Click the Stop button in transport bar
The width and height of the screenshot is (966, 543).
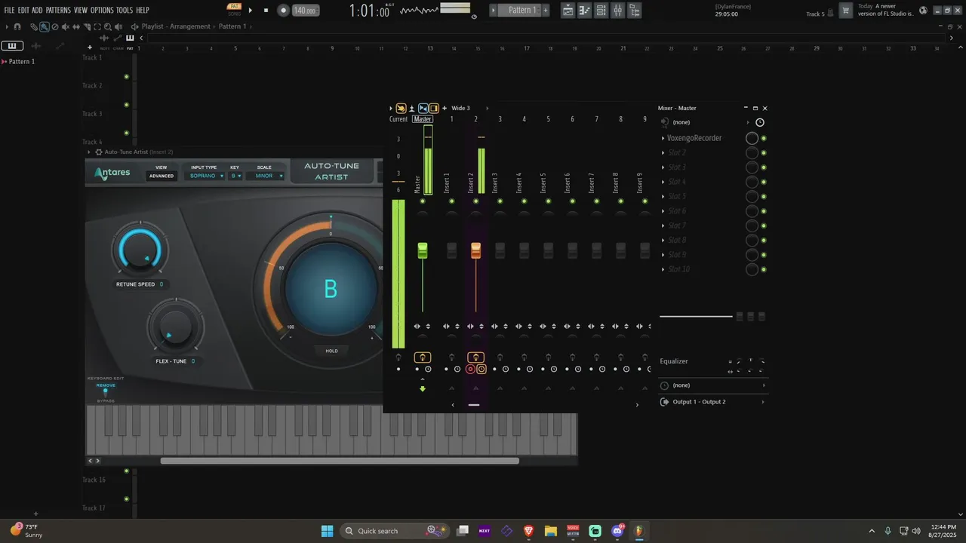pyautogui.click(x=266, y=11)
